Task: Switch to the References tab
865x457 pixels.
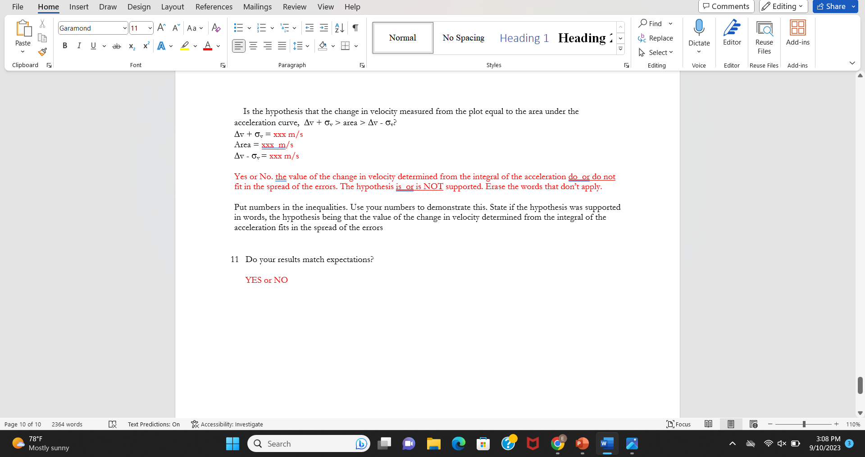Action: (x=214, y=7)
